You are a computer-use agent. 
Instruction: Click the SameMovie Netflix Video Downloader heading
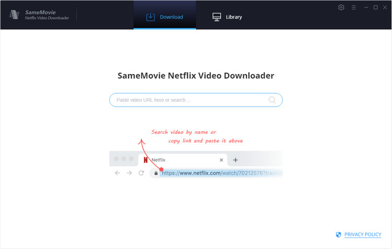point(196,76)
